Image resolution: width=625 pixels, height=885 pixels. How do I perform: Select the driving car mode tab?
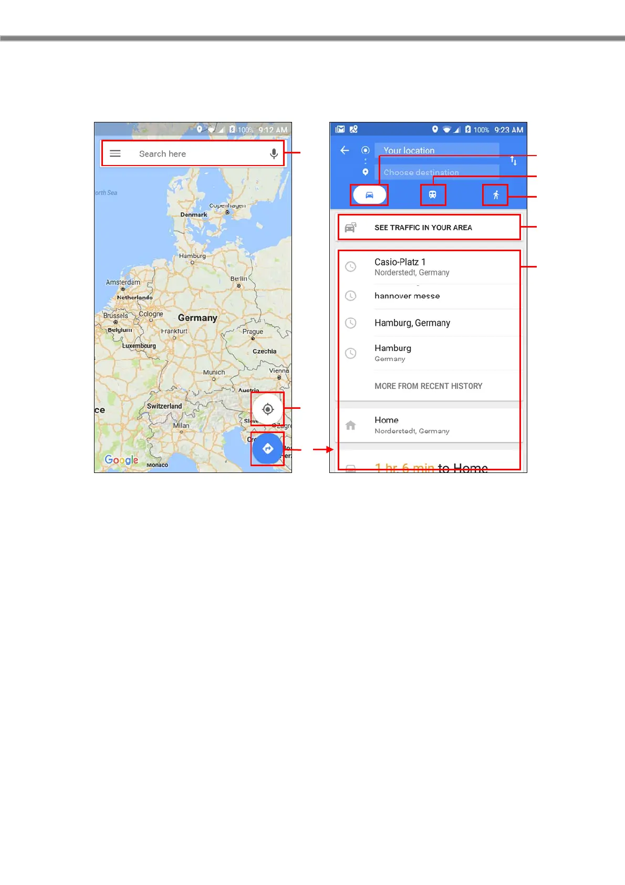point(369,195)
